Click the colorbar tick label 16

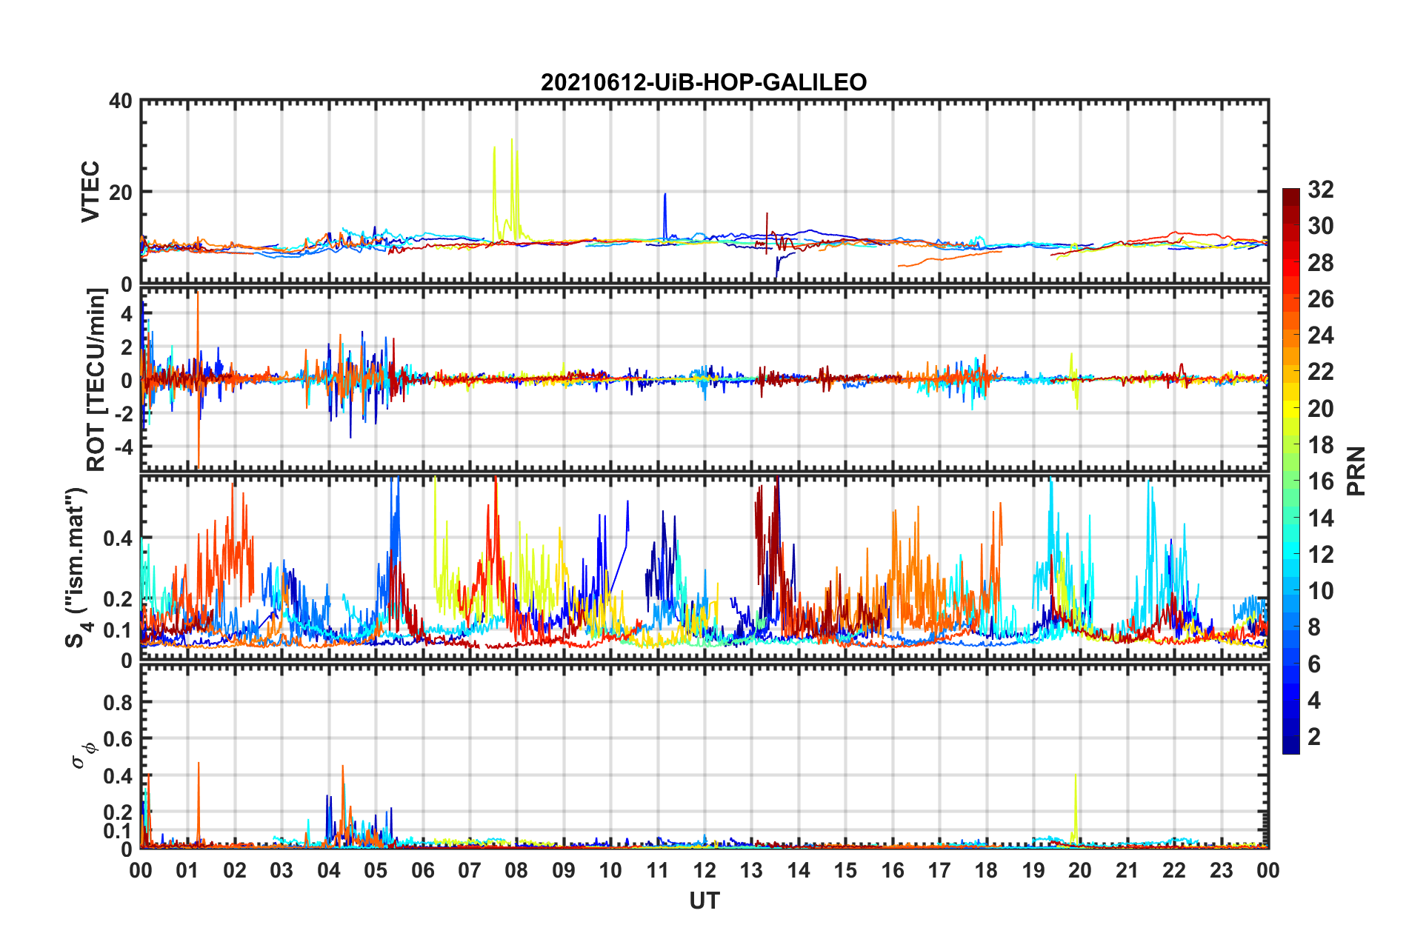tap(1320, 481)
